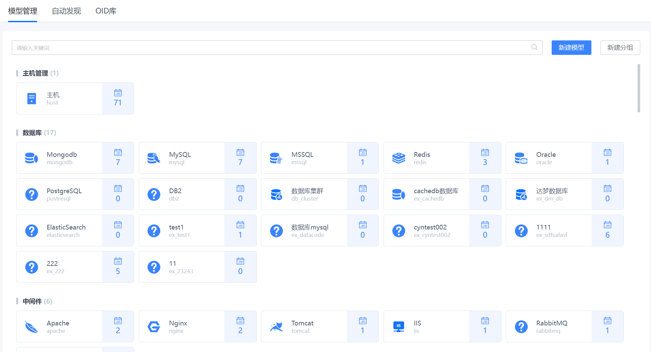Switch to the 自动发现 tab
The image size is (651, 352).
[66, 11]
